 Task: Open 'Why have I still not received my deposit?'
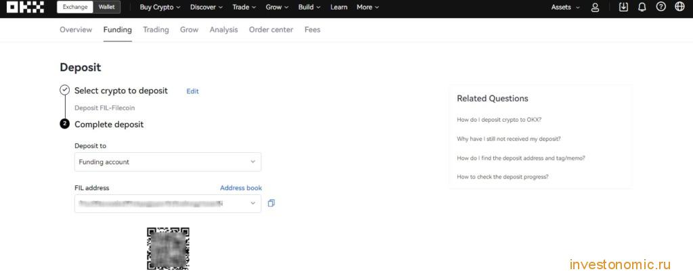(509, 139)
